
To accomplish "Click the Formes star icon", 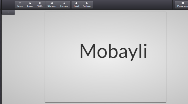I will click(64, 3).
